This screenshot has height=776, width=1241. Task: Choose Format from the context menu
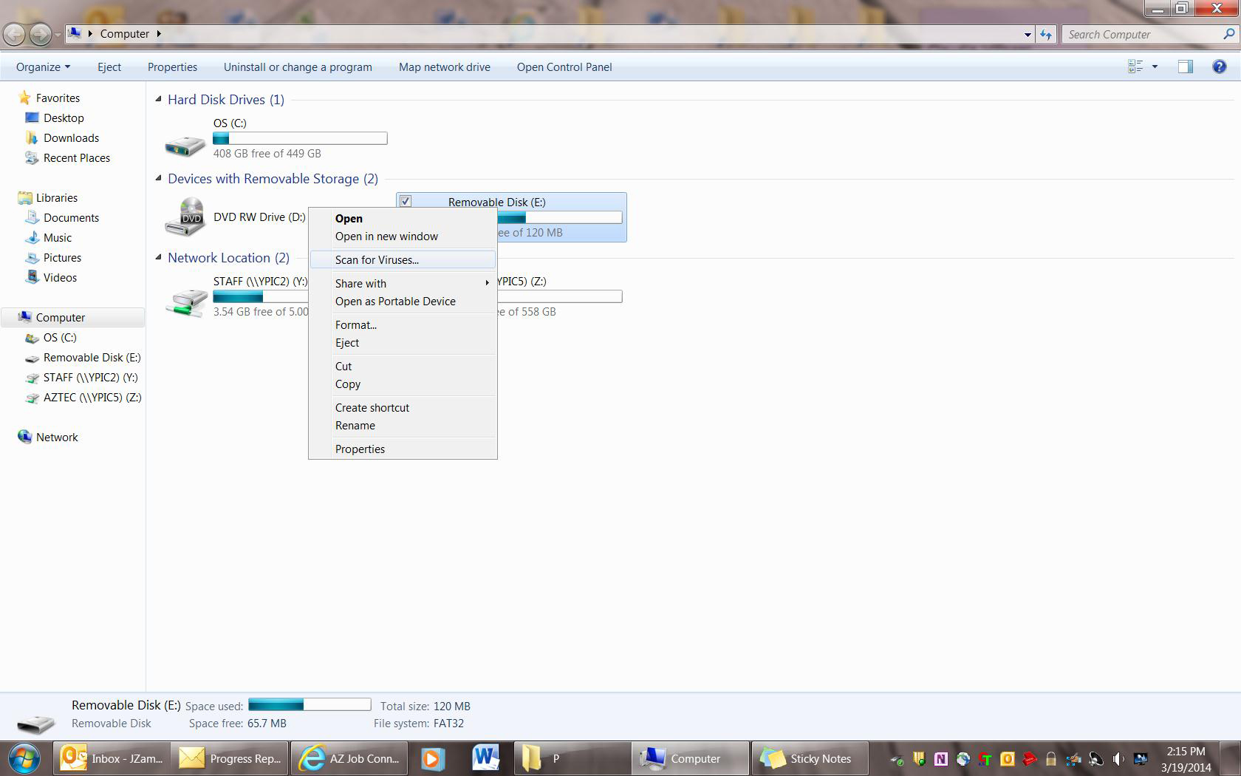tap(355, 325)
